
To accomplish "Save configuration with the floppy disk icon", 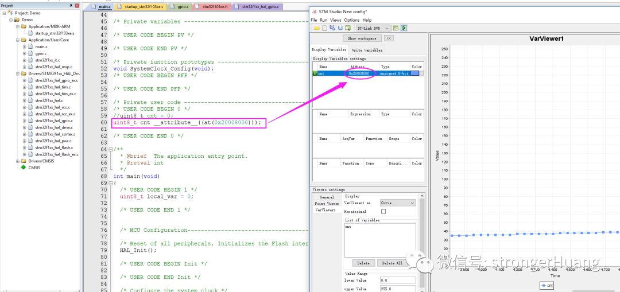I will [340, 28].
